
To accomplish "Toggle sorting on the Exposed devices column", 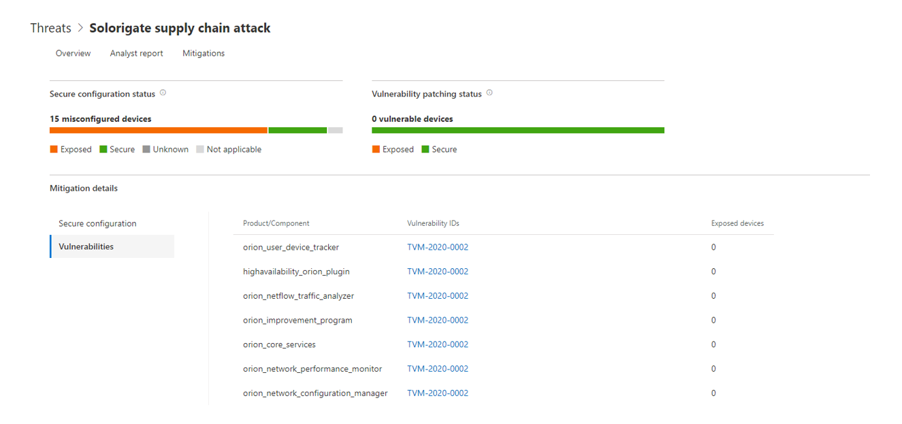I will pos(737,223).
